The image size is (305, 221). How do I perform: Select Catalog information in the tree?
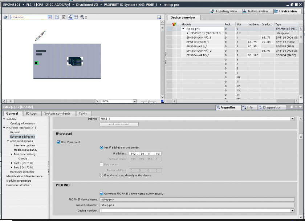[23, 123]
